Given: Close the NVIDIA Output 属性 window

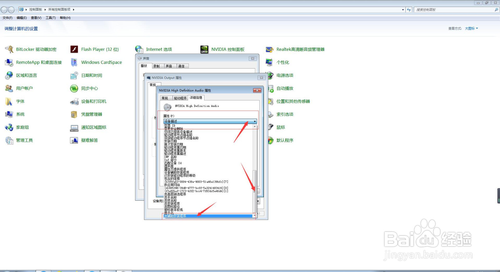Looking at the screenshot, I should (x=262, y=78).
